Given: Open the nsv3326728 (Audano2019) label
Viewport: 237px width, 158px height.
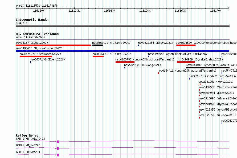Looking at the screenshot, I should [x=217, y=115].
